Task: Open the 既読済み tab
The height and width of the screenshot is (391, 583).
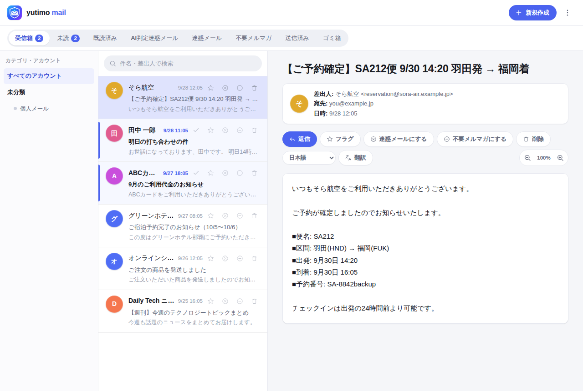Action: pyautogui.click(x=105, y=38)
